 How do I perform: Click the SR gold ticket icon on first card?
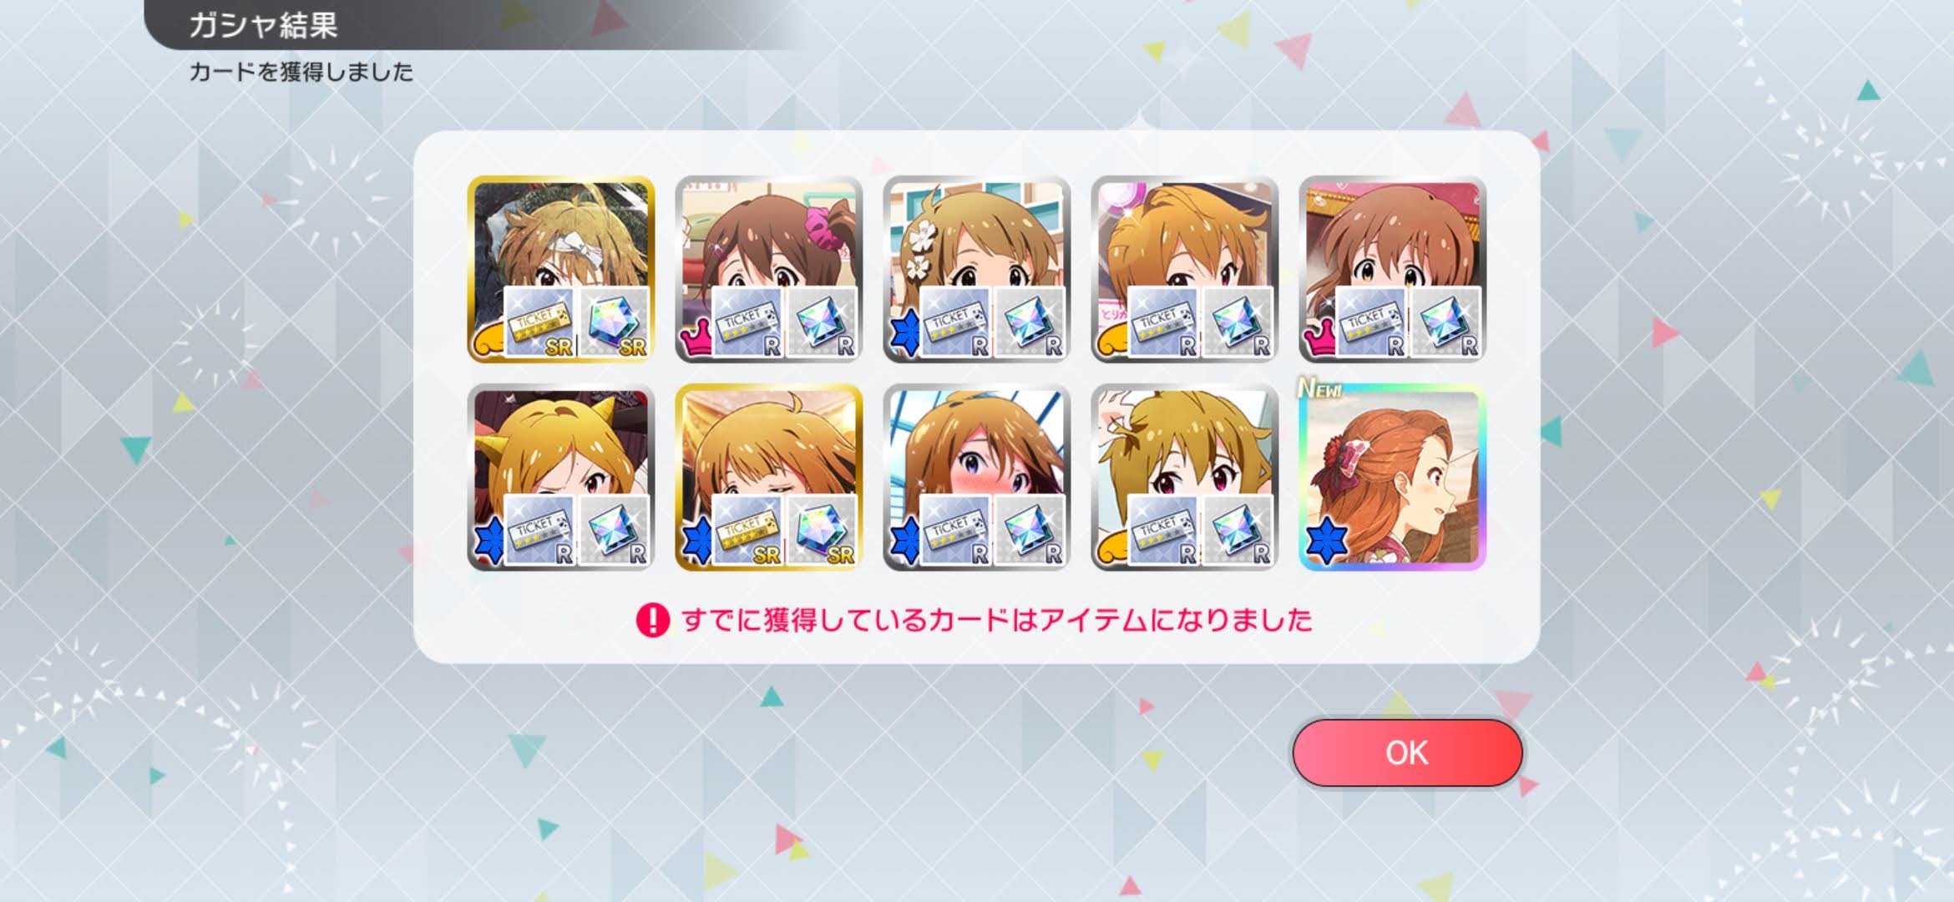pos(539,322)
